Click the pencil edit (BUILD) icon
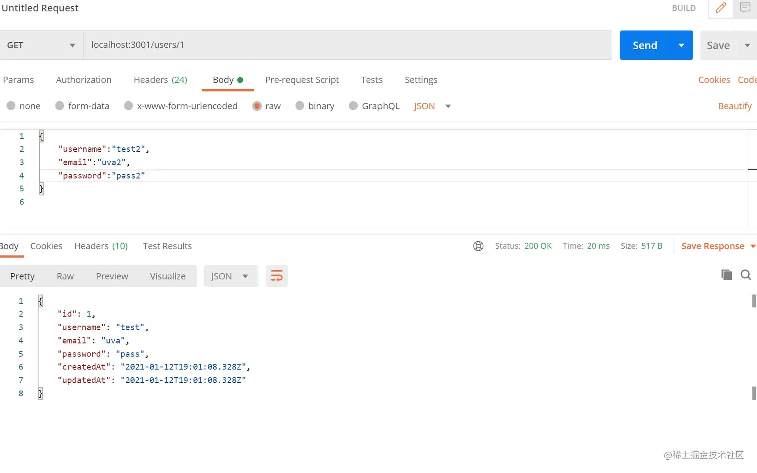Image resolution: width=757 pixels, height=473 pixels. [x=721, y=8]
